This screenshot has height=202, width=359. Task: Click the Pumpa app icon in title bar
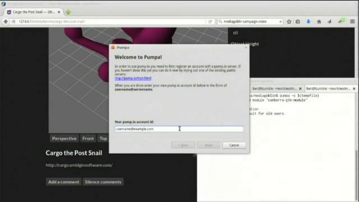tap(113, 47)
